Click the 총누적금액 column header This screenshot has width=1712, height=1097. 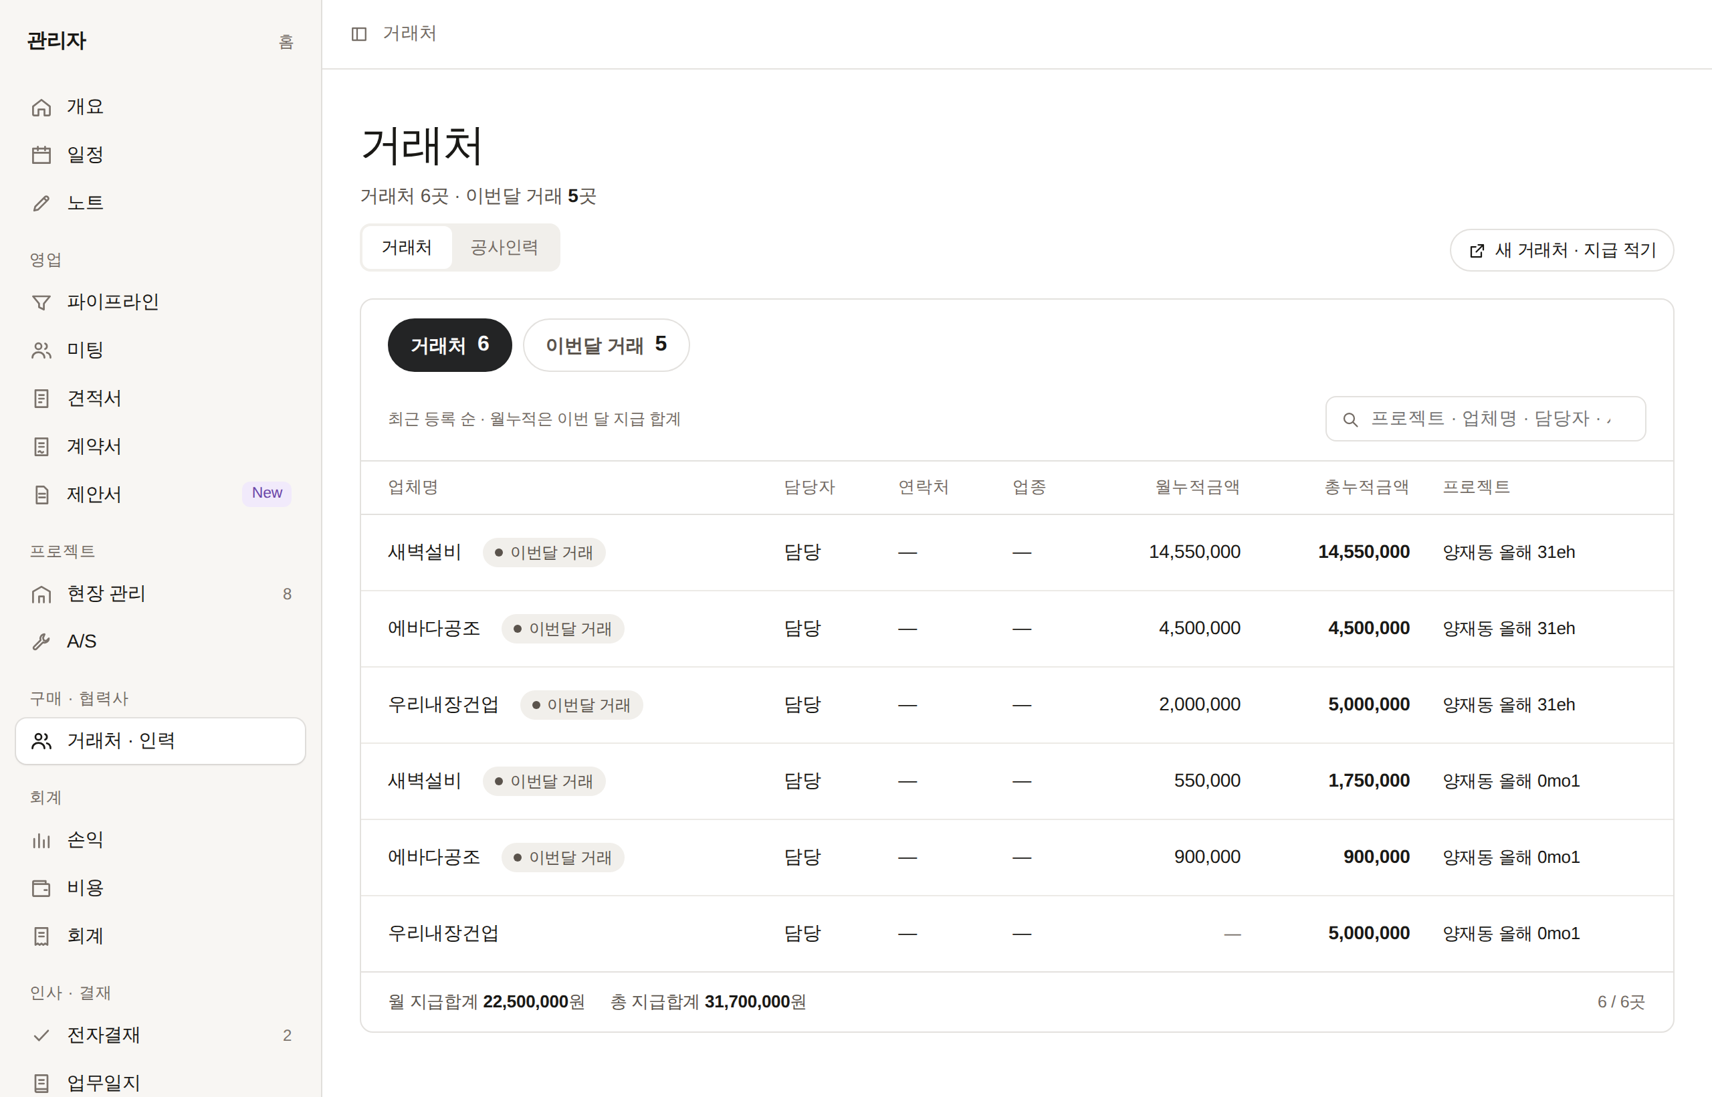tap(1367, 487)
